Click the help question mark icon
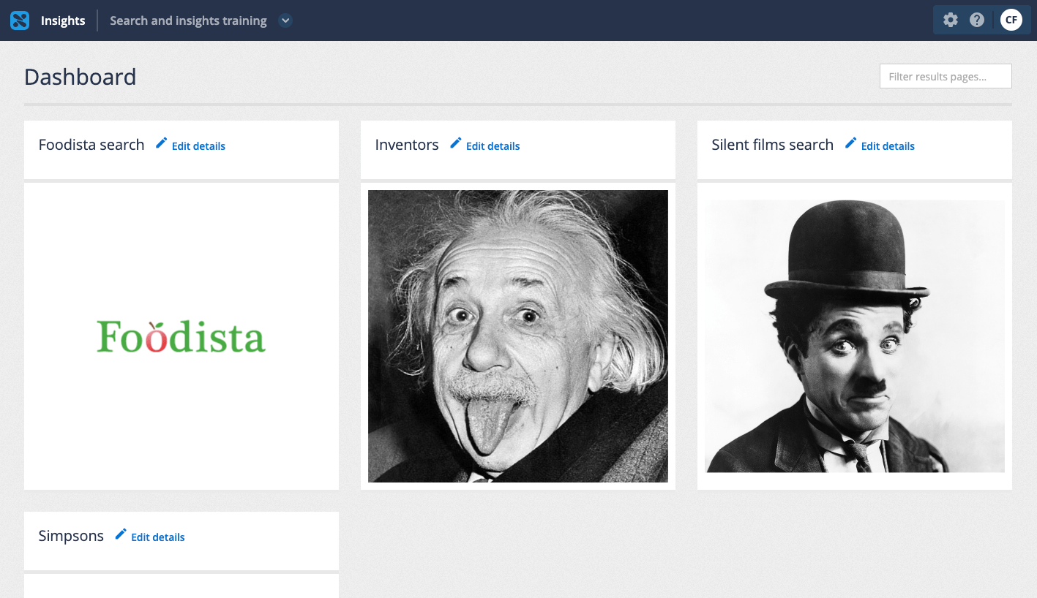This screenshot has height=598, width=1037. pos(976,20)
